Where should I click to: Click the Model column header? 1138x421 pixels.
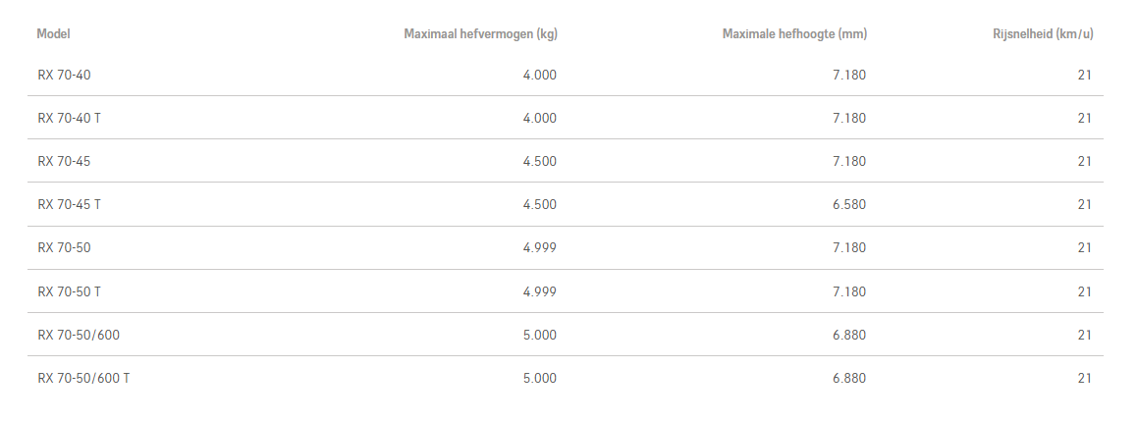click(x=53, y=34)
